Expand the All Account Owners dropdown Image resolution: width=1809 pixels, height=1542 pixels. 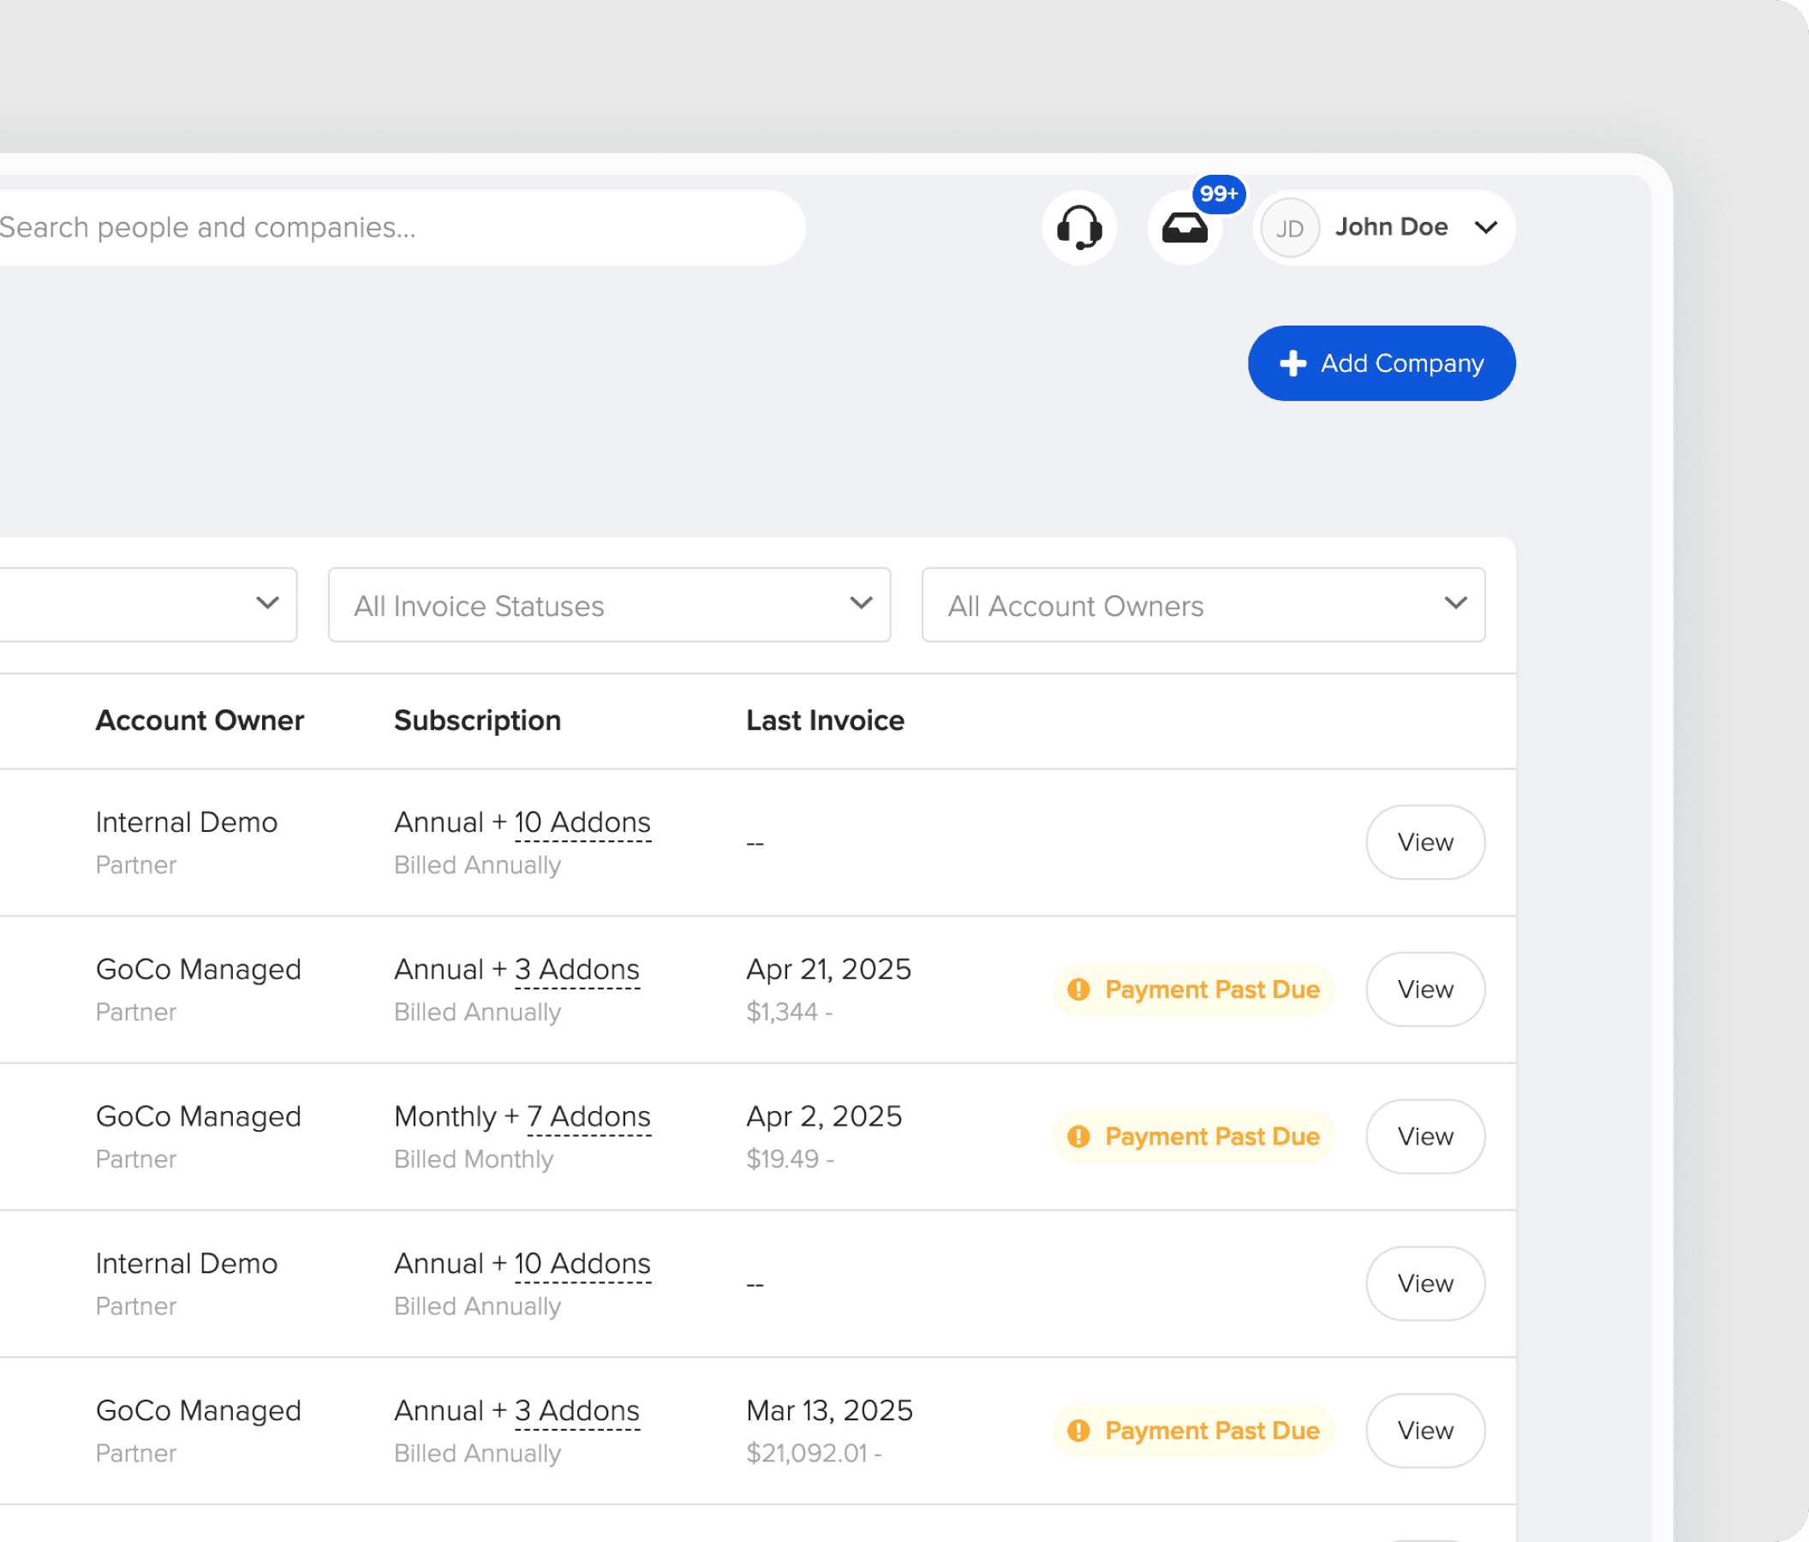pyautogui.click(x=1203, y=605)
